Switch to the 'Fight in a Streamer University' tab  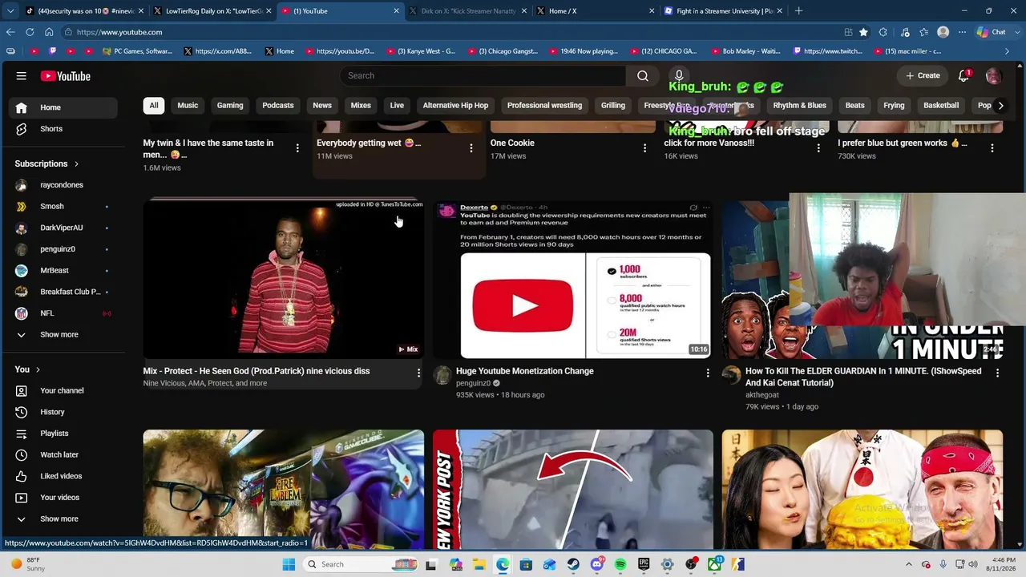724,11
